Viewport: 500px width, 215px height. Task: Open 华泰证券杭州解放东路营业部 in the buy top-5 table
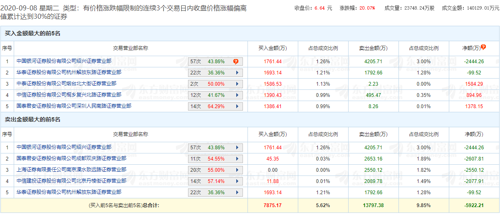coord(69,72)
